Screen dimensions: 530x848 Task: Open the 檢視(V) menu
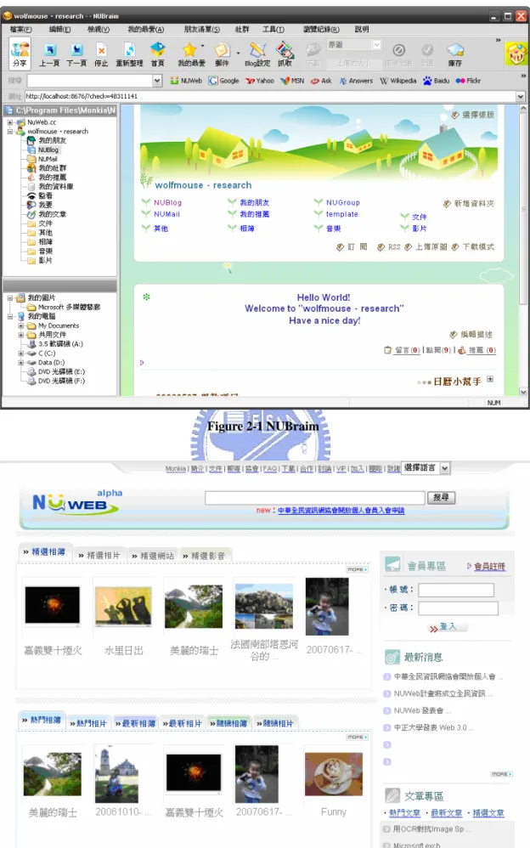(99, 29)
